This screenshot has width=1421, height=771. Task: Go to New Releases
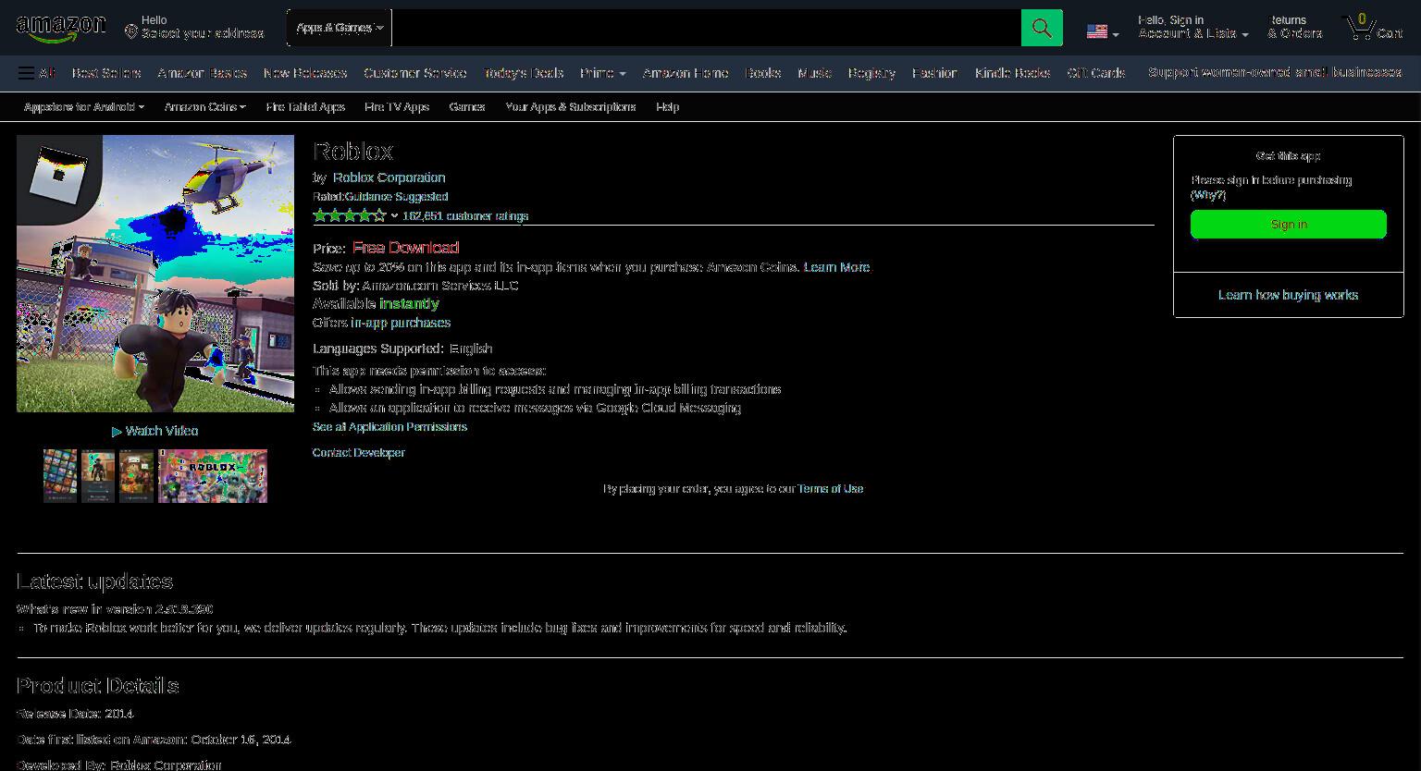(x=305, y=73)
